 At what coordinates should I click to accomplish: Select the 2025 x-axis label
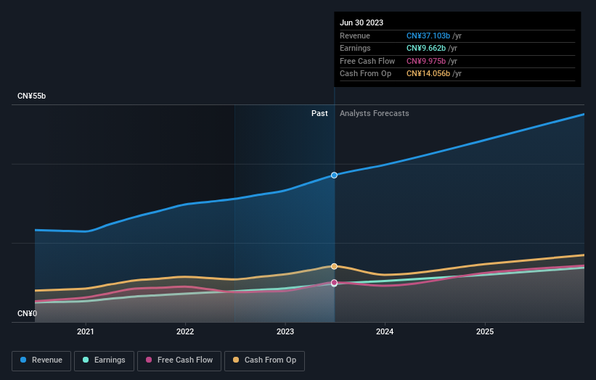pos(485,331)
